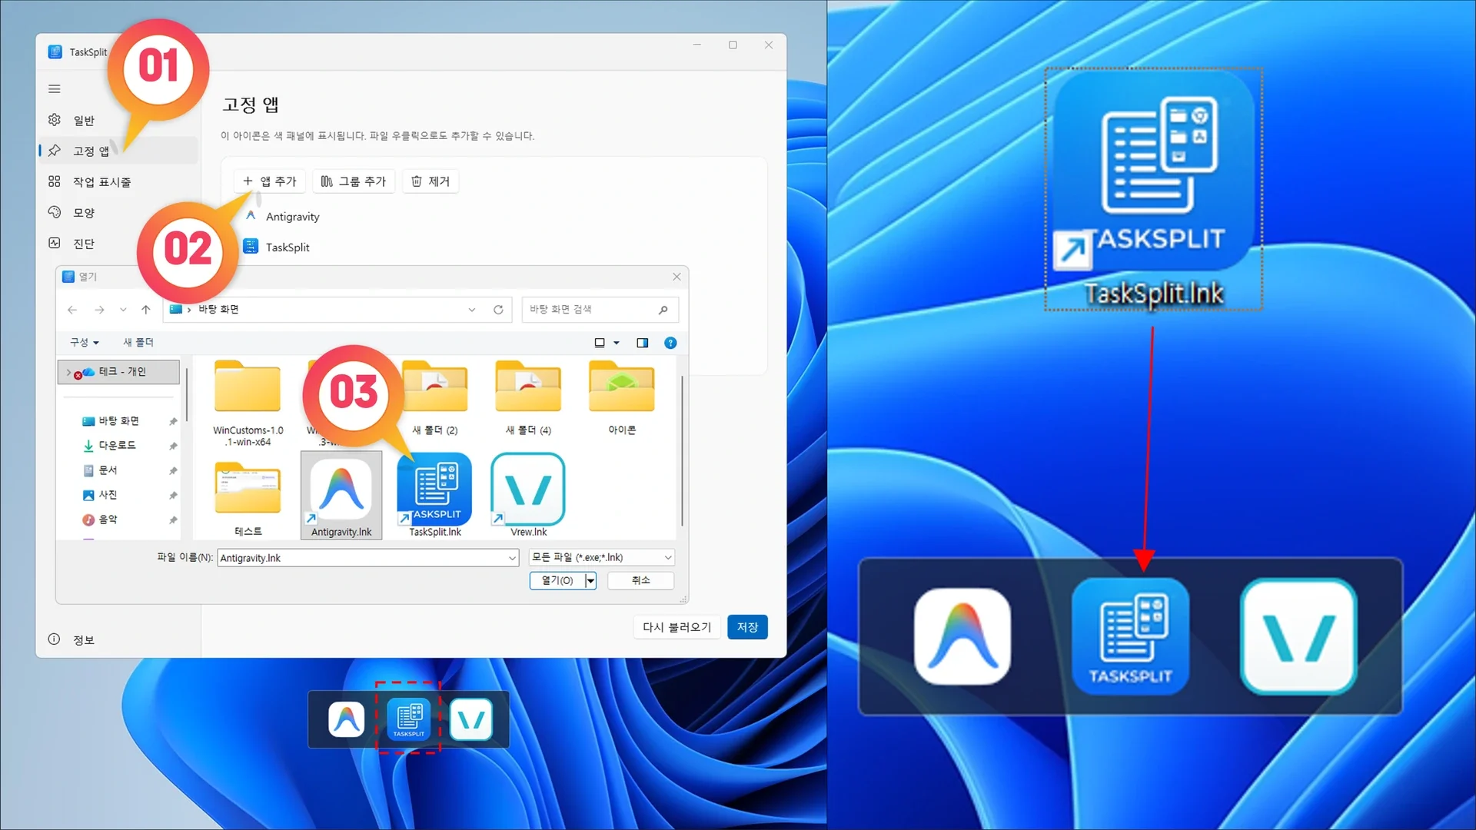Select the 새 폴더 (2) folder
The image size is (1476, 830).
435,397
